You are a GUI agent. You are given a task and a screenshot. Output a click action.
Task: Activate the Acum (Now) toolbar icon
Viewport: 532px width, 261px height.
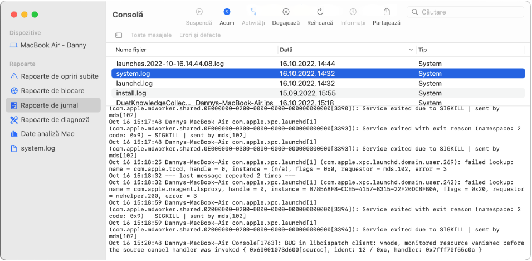227,12
